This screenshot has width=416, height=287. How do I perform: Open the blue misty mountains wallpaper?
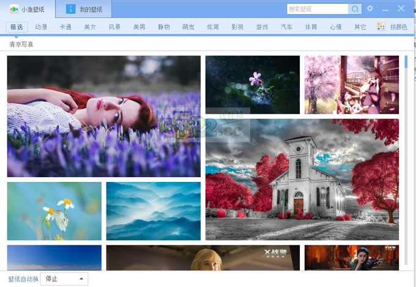coord(154,211)
